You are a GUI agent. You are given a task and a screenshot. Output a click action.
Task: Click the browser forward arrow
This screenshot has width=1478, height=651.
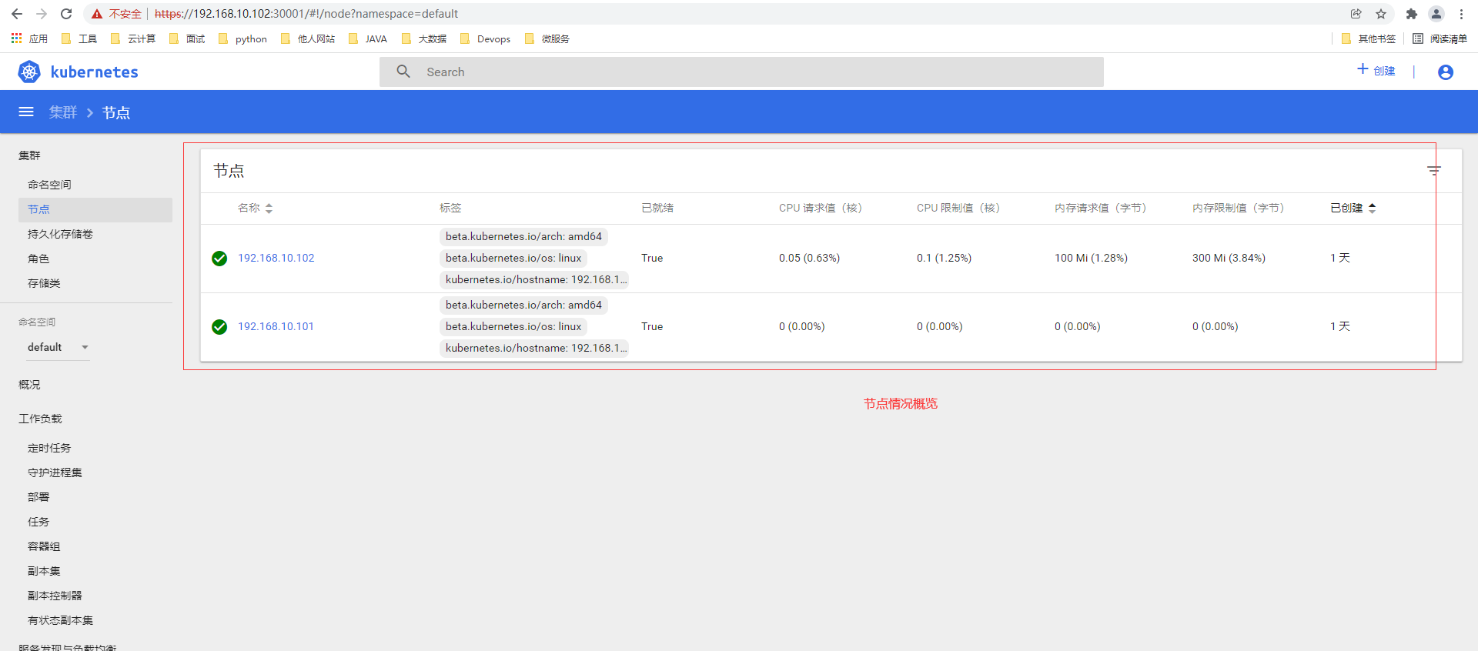pos(42,14)
